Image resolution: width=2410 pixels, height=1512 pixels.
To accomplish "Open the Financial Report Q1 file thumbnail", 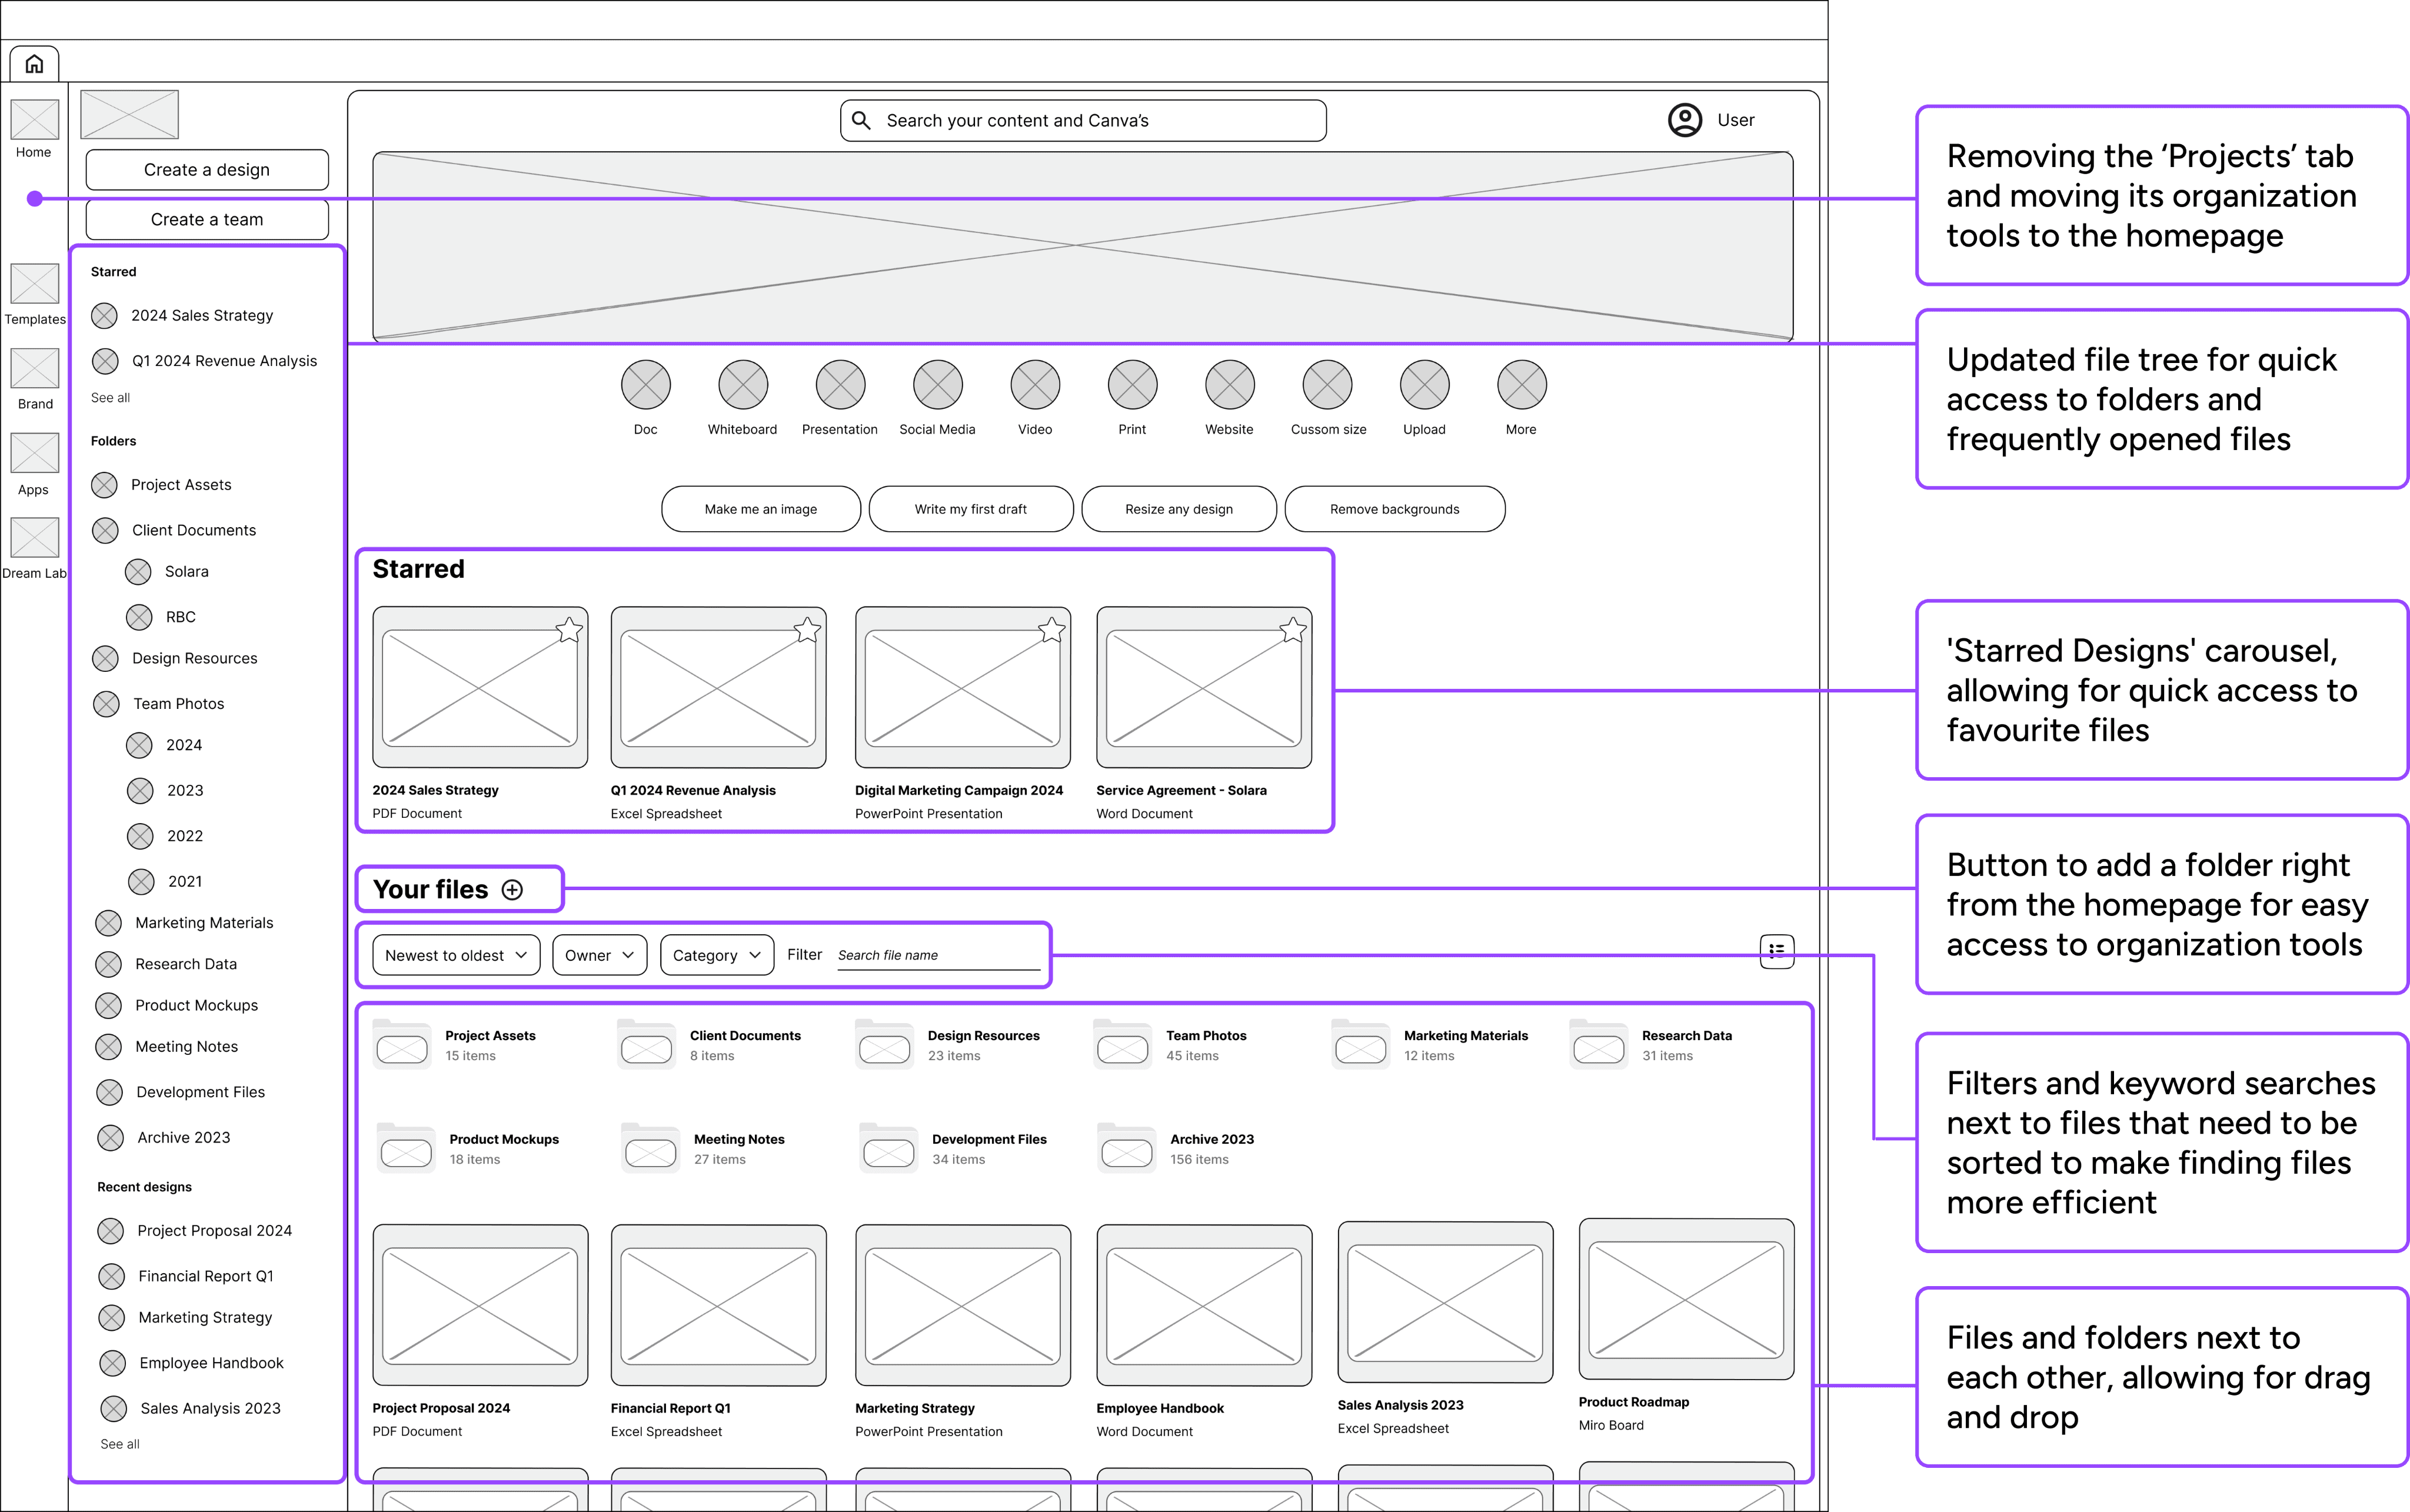I will [x=719, y=1305].
